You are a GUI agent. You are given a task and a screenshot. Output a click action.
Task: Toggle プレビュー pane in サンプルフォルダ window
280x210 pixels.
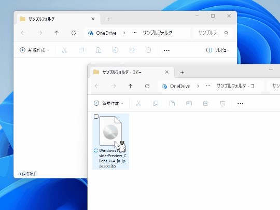pyautogui.click(x=217, y=50)
